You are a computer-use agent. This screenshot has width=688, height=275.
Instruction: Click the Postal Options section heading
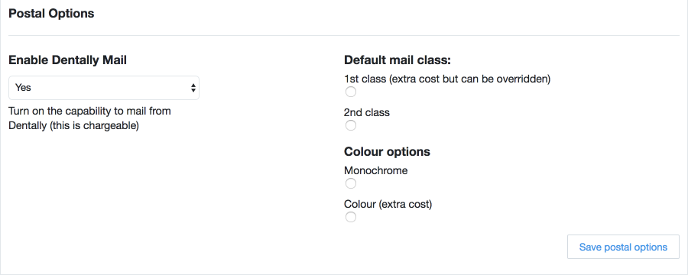pyautogui.click(x=51, y=14)
